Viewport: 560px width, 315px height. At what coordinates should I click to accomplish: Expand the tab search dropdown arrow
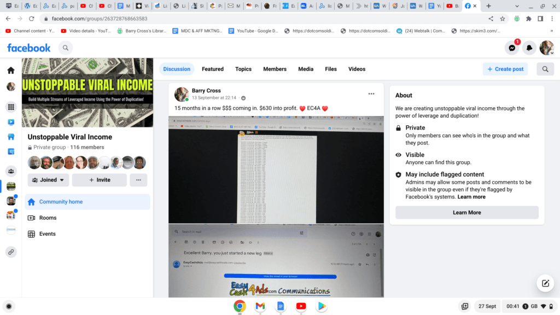(x=517, y=6)
